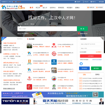Click the QR code in WeChat banner
This screenshot has width=105, height=105.
(95, 94)
